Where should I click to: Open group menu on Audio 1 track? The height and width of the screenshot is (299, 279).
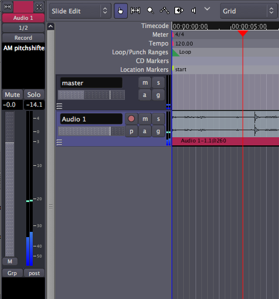pos(158,131)
